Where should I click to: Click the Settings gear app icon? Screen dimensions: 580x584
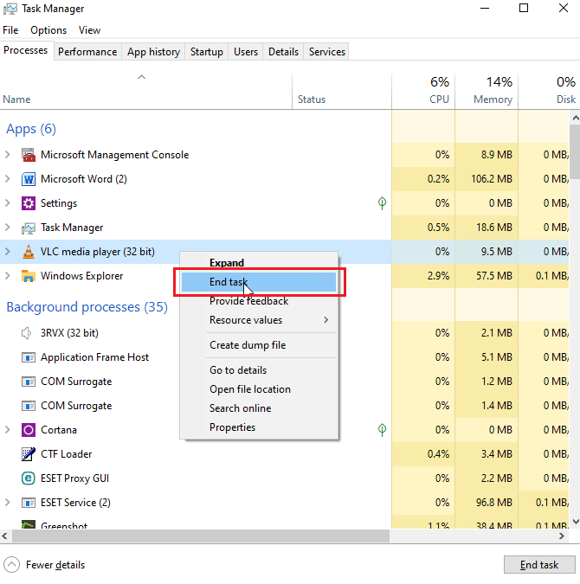[x=29, y=203]
